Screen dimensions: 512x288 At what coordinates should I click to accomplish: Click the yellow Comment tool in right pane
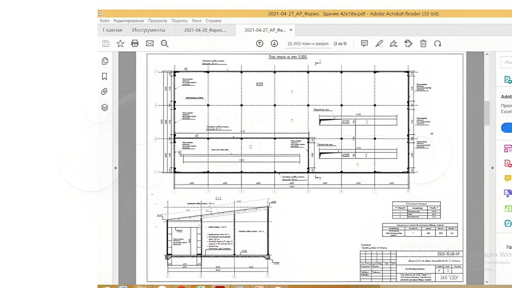click(x=508, y=178)
